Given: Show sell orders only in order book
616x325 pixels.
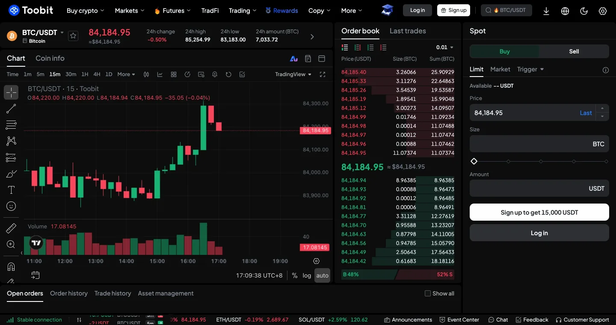Looking at the screenshot, I should point(383,47).
